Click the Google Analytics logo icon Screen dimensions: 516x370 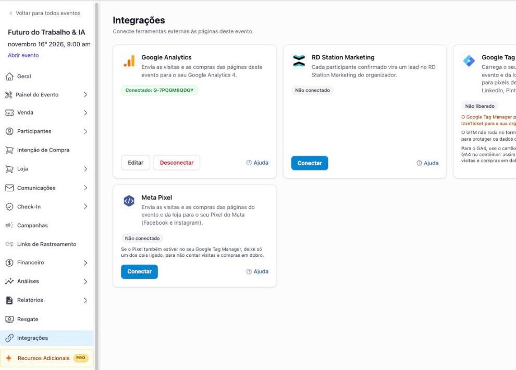(x=129, y=61)
